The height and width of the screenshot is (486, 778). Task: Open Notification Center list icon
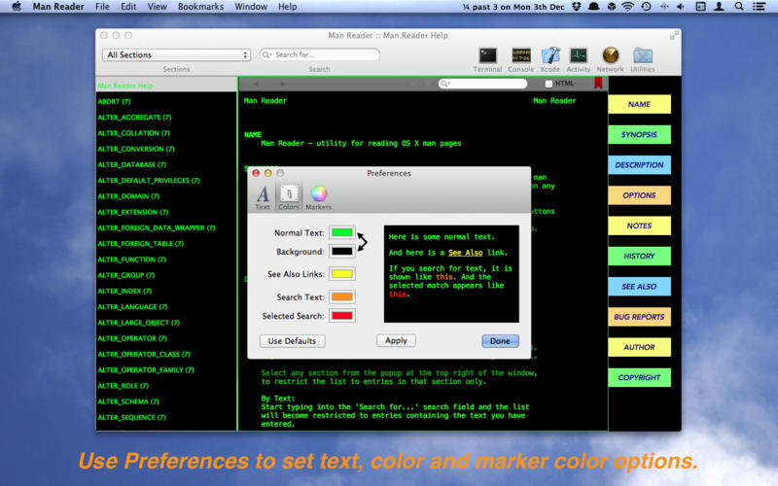coord(759,7)
